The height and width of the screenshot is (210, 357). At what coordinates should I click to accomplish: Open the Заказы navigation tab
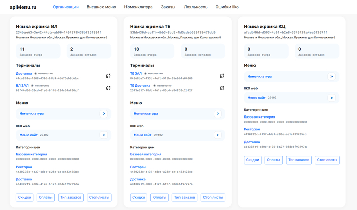click(168, 7)
